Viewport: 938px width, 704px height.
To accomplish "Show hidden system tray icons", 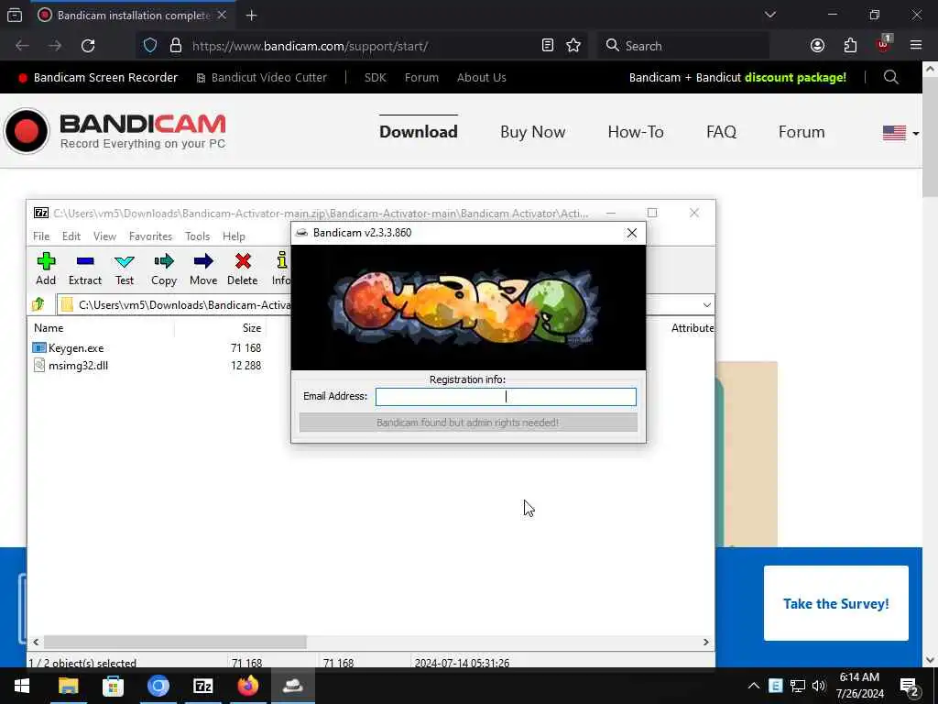I will click(754, 686).
